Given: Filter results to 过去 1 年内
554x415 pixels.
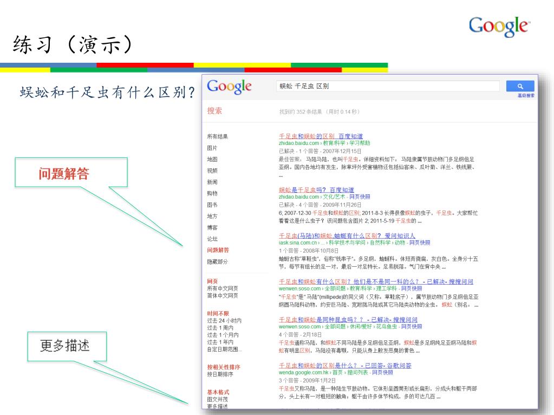Looking at the screenshot, I should click(220, 342).
